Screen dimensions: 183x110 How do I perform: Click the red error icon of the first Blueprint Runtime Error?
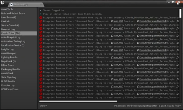[41, 18]
